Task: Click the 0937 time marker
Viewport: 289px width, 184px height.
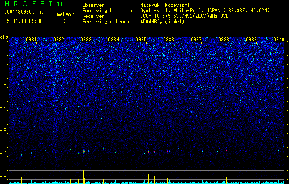Action: (x=196, y=40)
